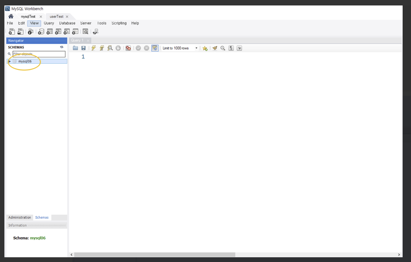Image resolution: width=411 pixels, height=262 pixels.
Task: Toggle auto-commit mode button
Action: pyautogui.click(x=155, y=48)
